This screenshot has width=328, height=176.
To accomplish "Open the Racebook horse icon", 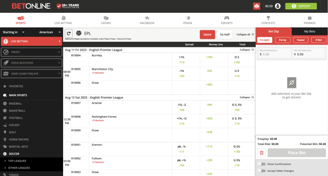I will click(x=147, y=18).
